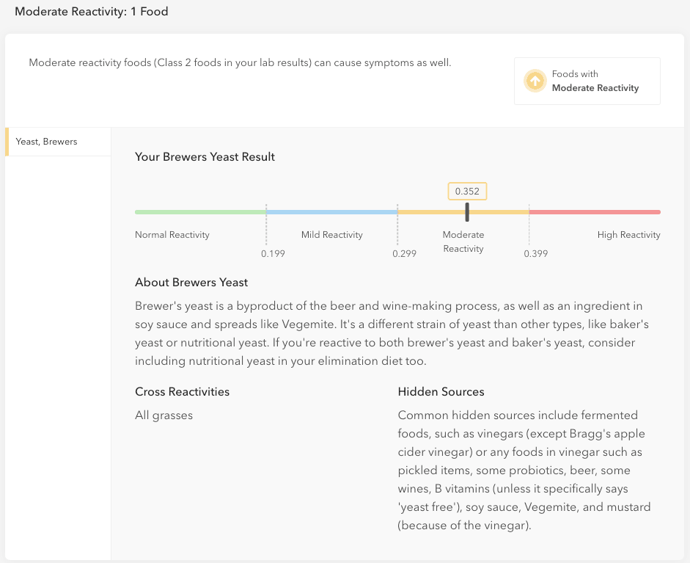Image resolution: width=690 pixels, height=563 pixels.
Task: Click the dark result marker on the scale
Action: pos(467,212)
